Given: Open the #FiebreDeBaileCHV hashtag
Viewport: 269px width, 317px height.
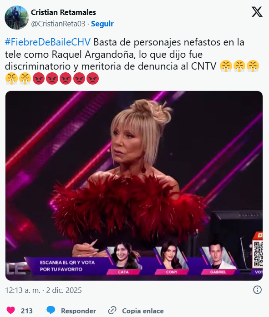Looking at the screenshot, I should click(48, 42).
